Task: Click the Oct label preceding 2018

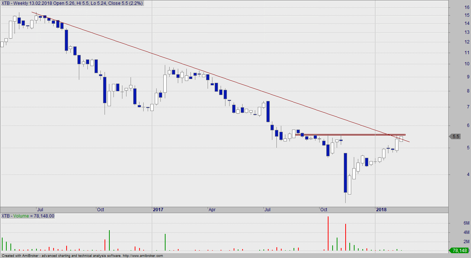Action: [324, 210]
